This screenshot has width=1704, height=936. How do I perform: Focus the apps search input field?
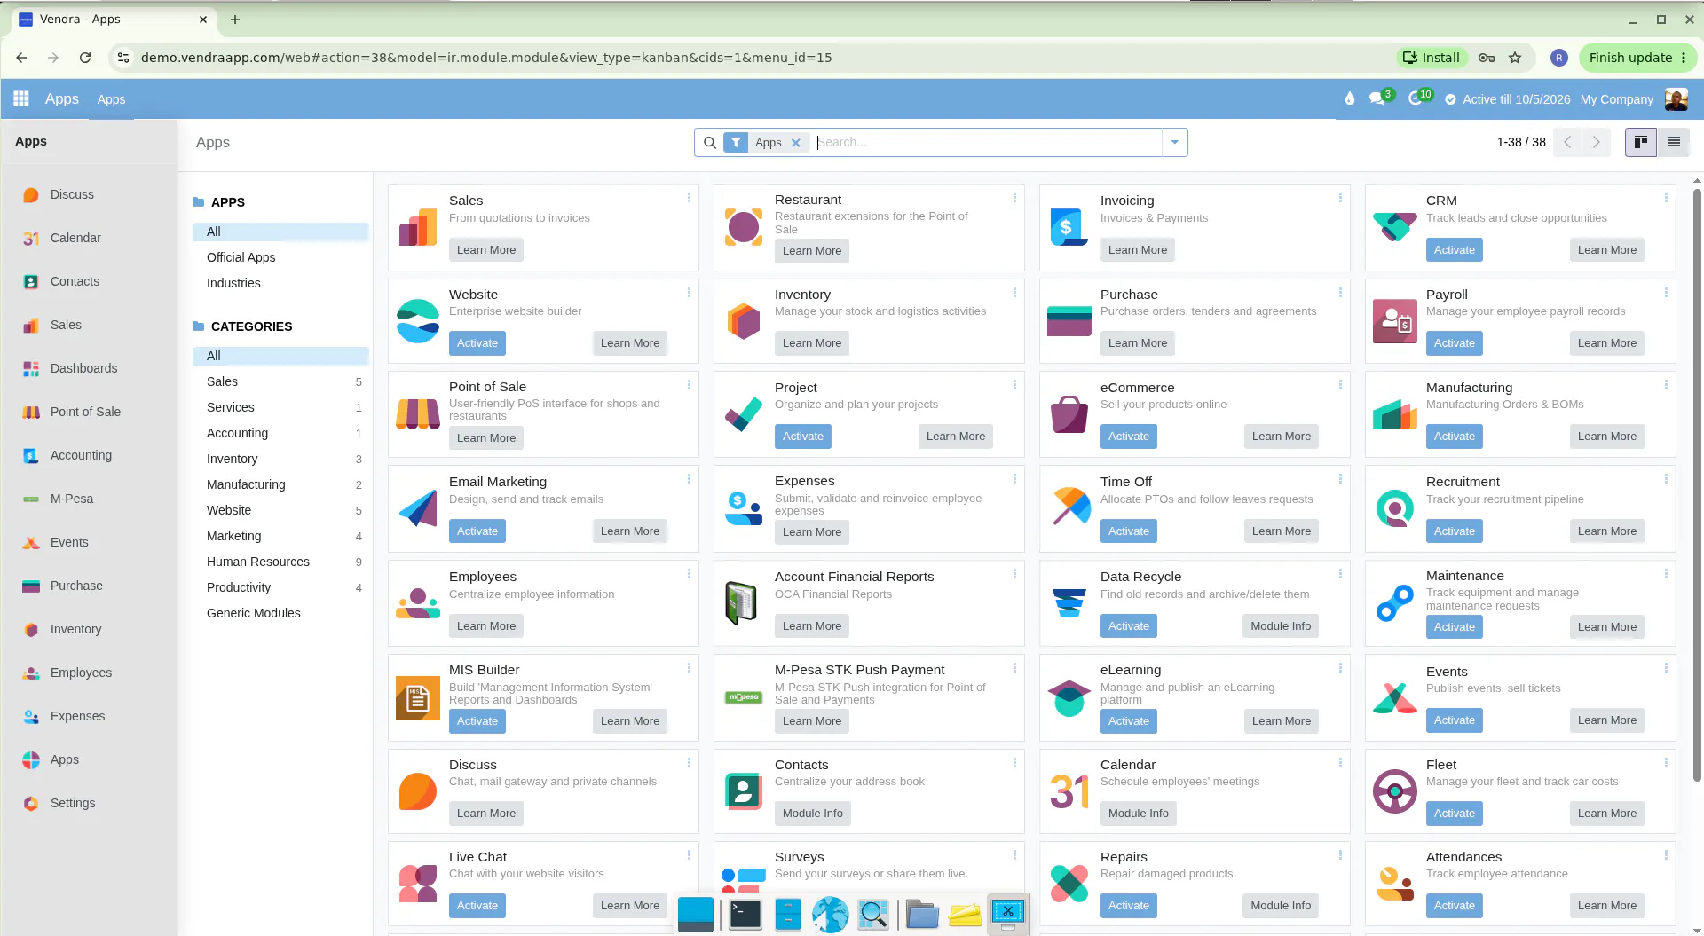tap(987, 142)
